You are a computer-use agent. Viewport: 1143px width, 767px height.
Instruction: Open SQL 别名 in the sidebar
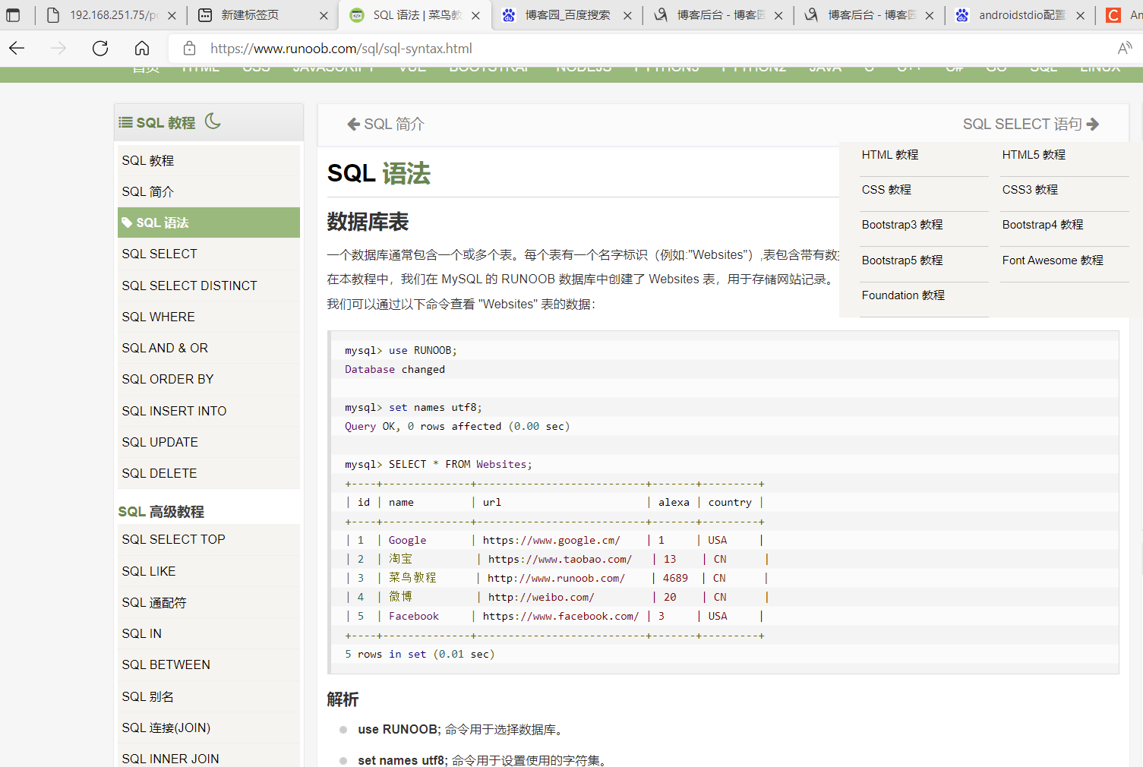point(209,696)
